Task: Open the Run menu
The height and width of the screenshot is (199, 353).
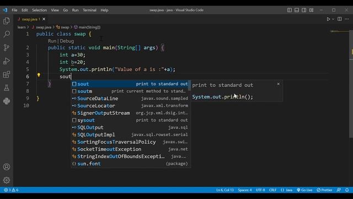Action: [x=75, y=10]
